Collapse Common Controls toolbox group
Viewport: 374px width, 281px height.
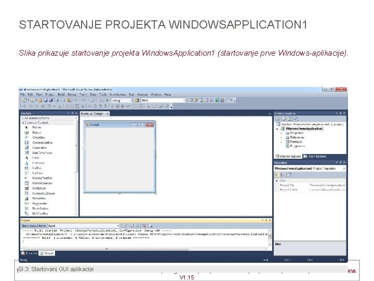23,123
